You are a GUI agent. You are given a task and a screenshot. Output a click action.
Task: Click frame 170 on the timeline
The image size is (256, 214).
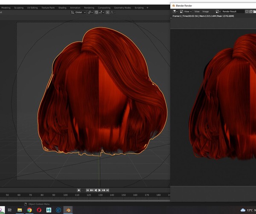tap(147, 195)
